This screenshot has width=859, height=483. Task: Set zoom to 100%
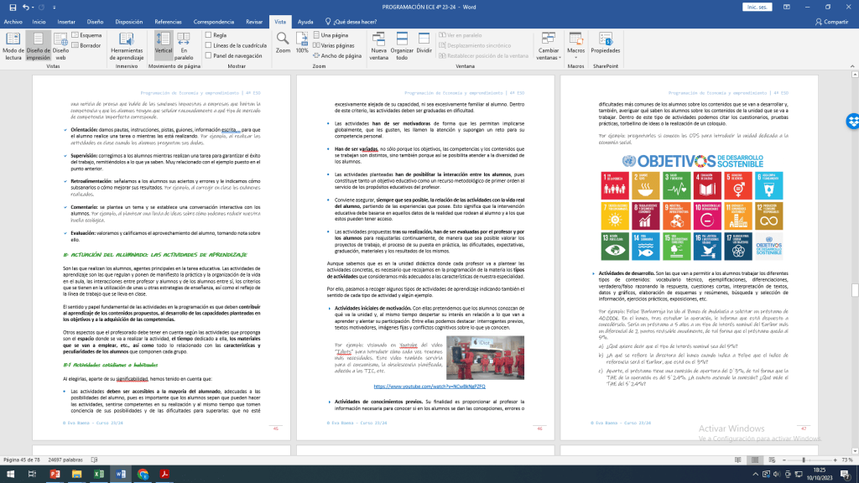point(302,42)
